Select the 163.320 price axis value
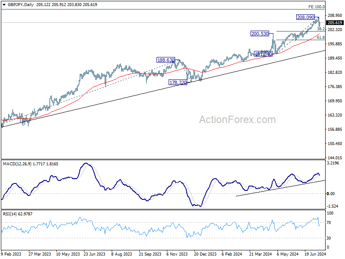345x259 pixels. point(335,115)
